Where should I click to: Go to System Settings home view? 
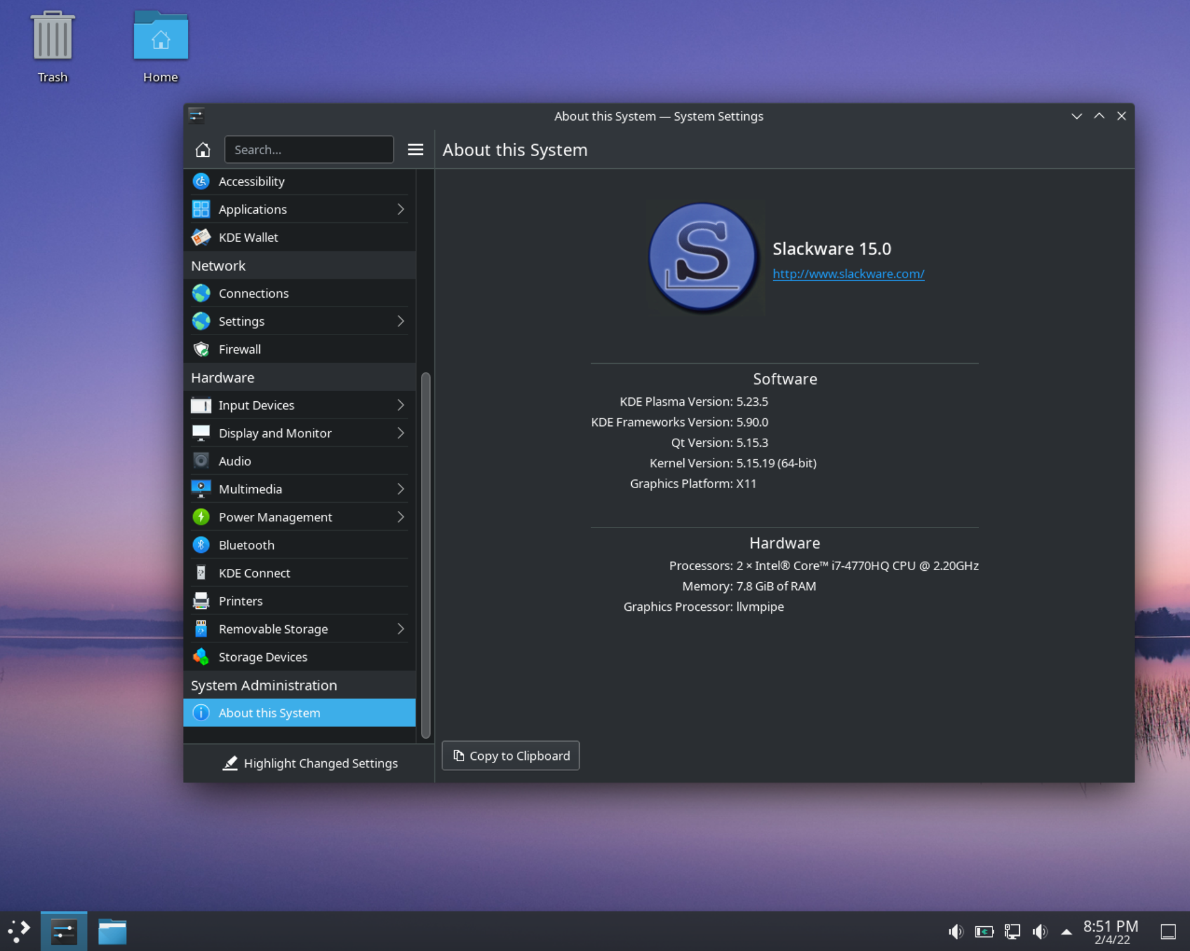(x=203, y=150)
